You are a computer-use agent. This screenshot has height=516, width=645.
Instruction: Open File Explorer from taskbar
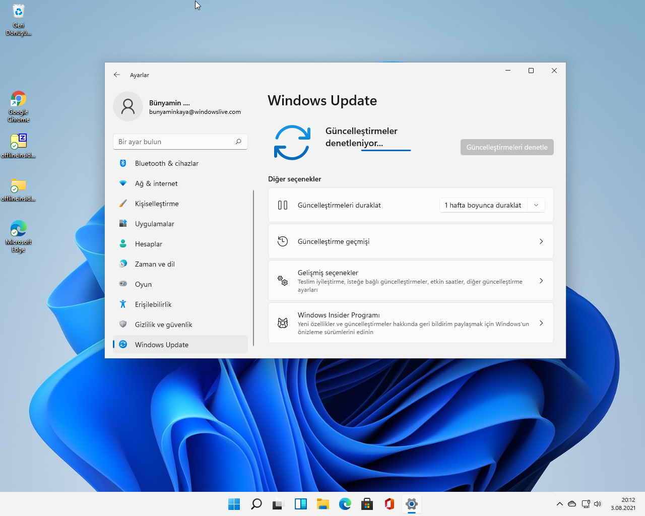pos(323,504)
